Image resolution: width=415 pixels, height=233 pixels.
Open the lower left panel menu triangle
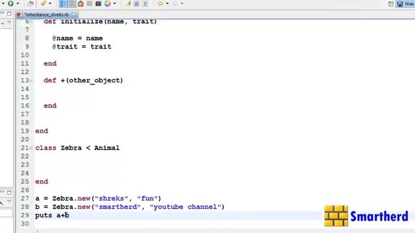(9, 201)
